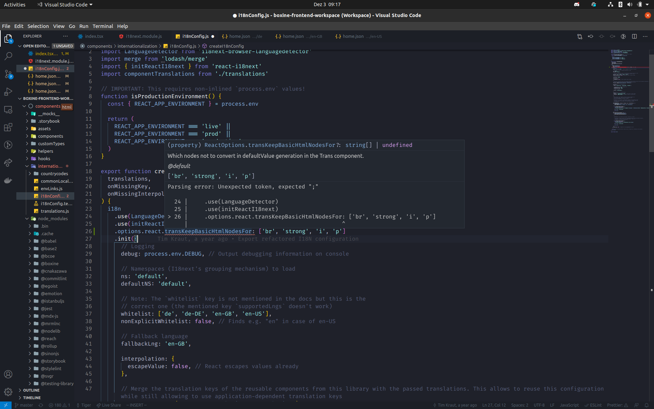Click the master branch in status bar
Image resolution: width=654 pixels, height=409 pixels.
point(24,405)
